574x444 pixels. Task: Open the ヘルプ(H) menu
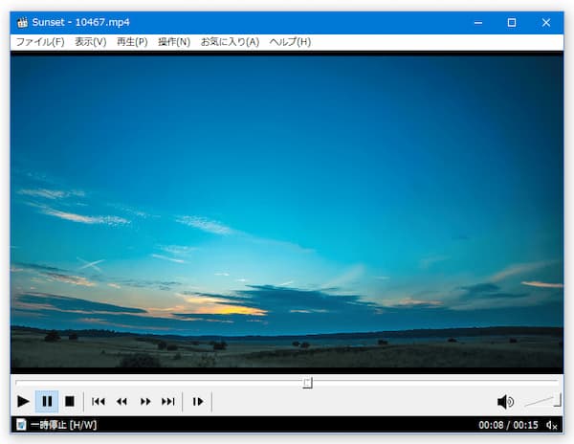290,42
